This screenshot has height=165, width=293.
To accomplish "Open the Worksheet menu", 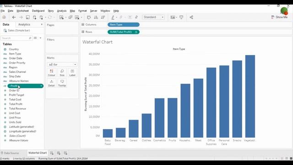I will 22,11.
